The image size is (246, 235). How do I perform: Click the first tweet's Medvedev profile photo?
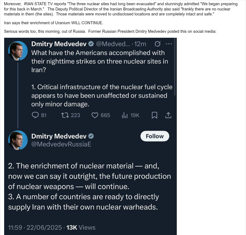[x=18, y=51]
